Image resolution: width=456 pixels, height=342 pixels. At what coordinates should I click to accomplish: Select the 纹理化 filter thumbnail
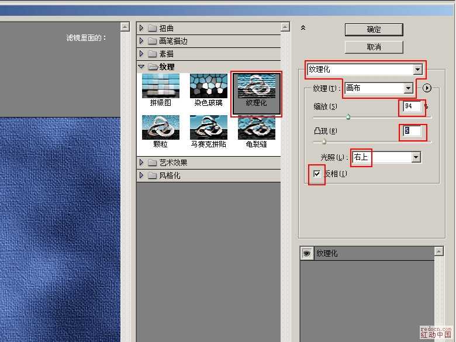[x=256, y=94]
